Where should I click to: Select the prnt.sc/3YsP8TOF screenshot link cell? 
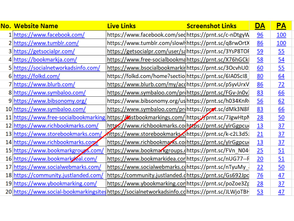(x=218, y=51)
